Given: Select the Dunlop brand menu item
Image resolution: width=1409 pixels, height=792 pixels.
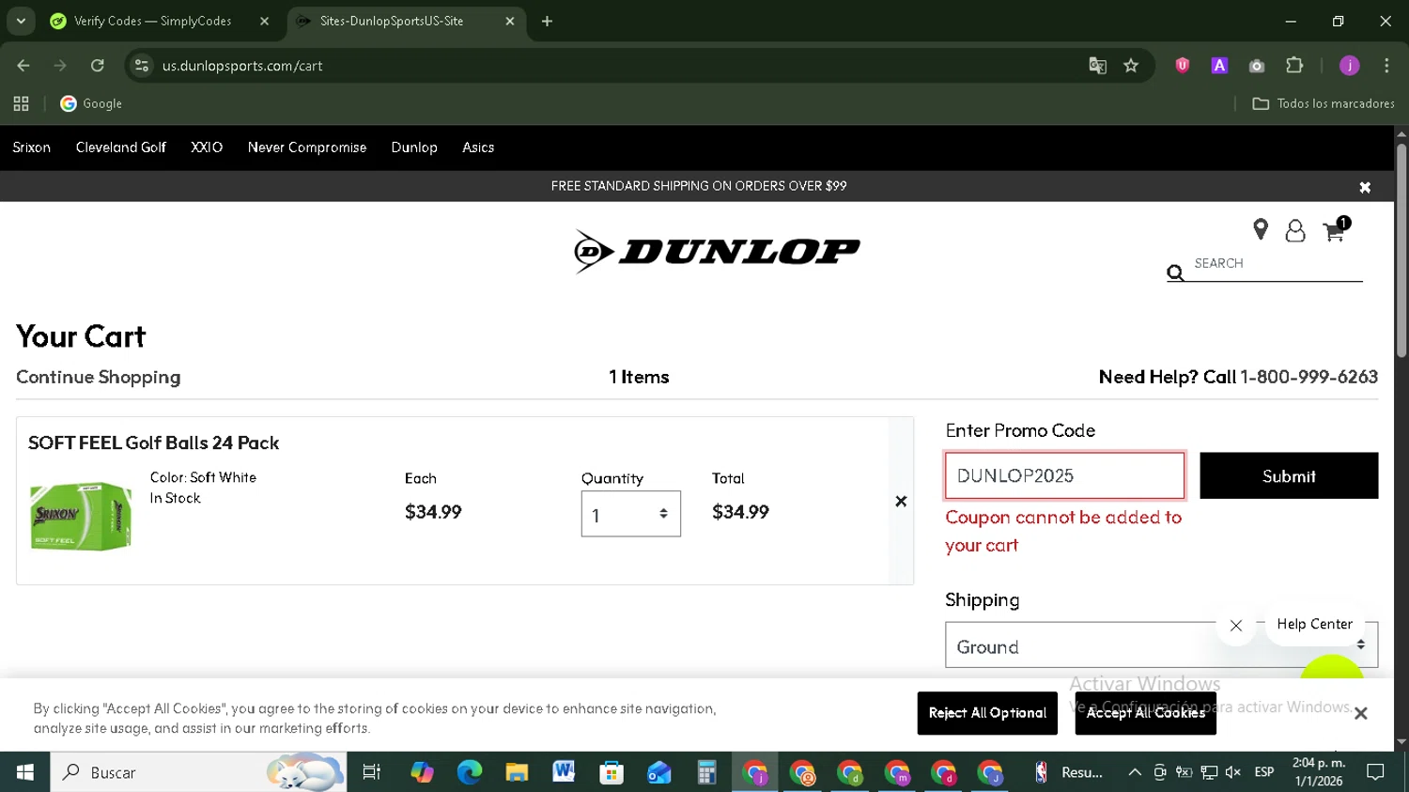Looking at the screenshot, I should [x=414, y=148].
